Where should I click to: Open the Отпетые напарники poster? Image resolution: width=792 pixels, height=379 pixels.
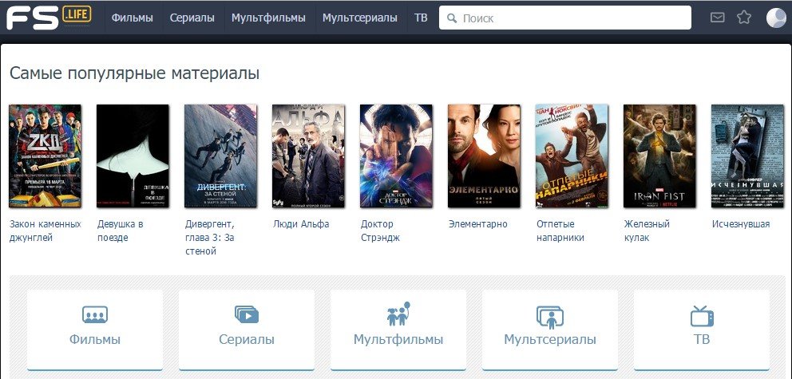tap(572, 156)
